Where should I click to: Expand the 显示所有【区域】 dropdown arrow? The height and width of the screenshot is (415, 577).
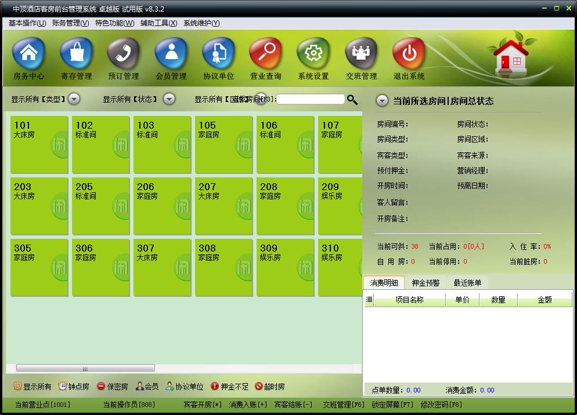[261, 99]
